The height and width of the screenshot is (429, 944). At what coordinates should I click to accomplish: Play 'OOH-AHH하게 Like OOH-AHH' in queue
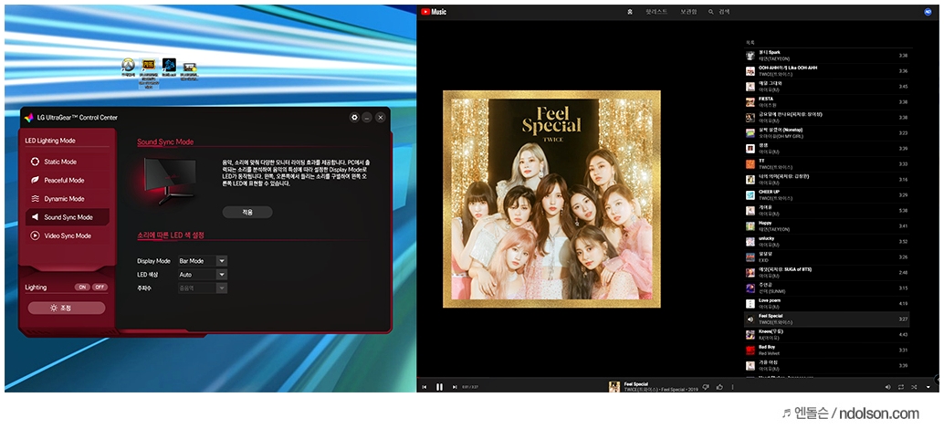pos(827,71)
